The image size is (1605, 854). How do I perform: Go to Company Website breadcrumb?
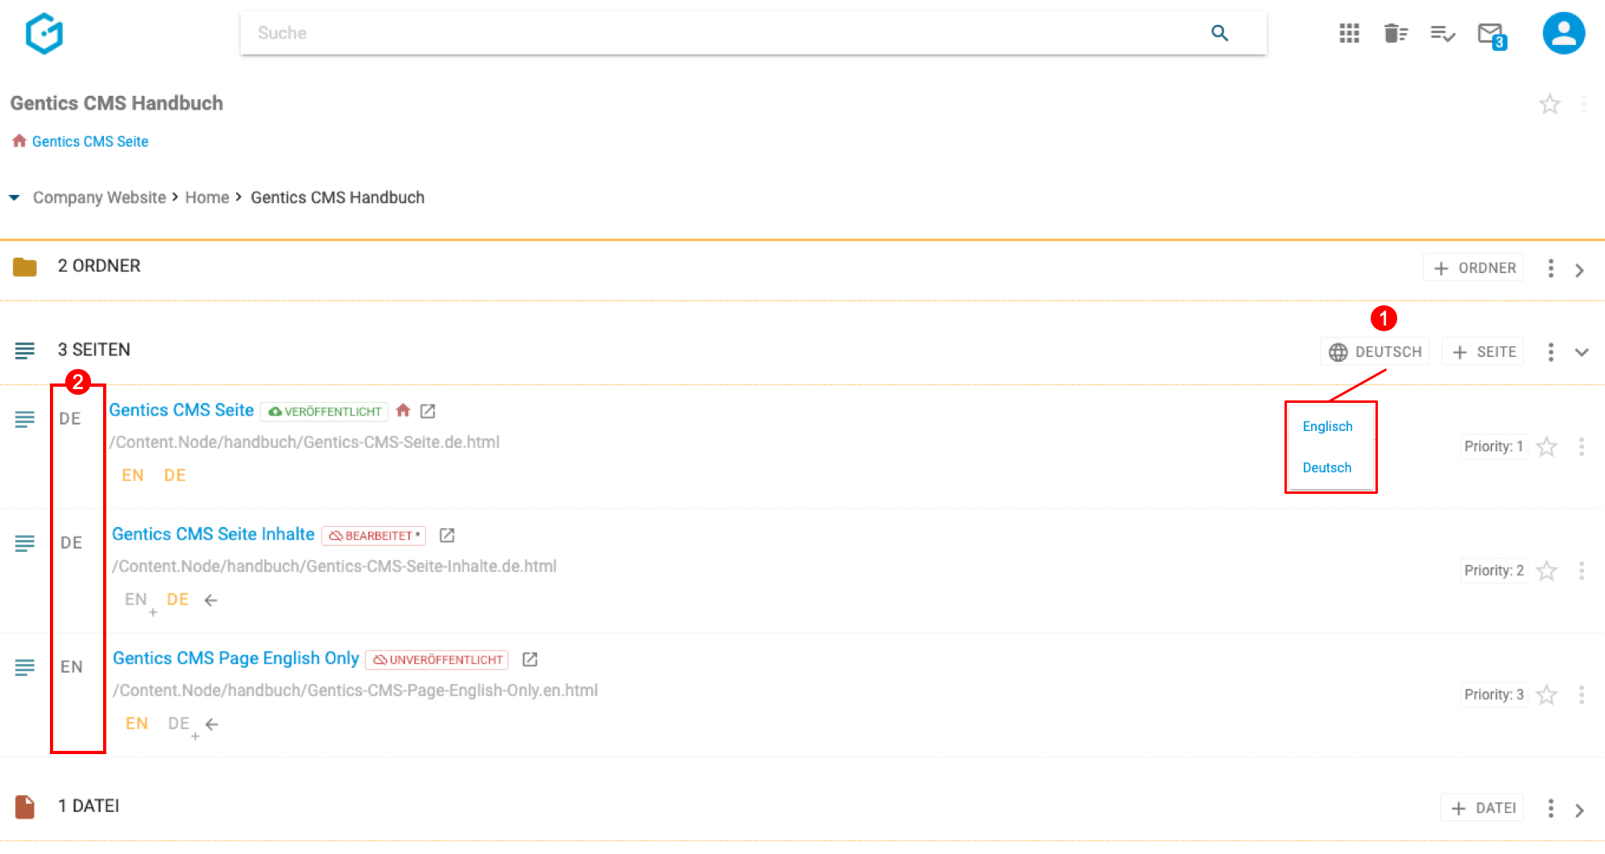(x=99, y=197)
